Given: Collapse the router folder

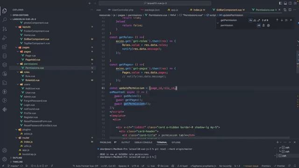Looking at the screenshot, I should pos(26,138).
